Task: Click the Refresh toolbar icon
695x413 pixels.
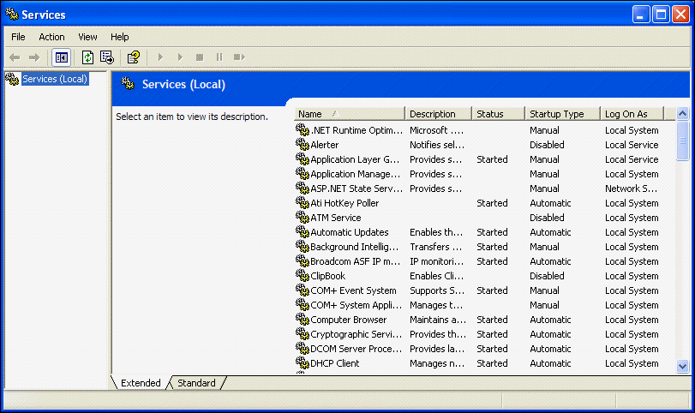Action: pyautogui.click(x=87, y=57)
